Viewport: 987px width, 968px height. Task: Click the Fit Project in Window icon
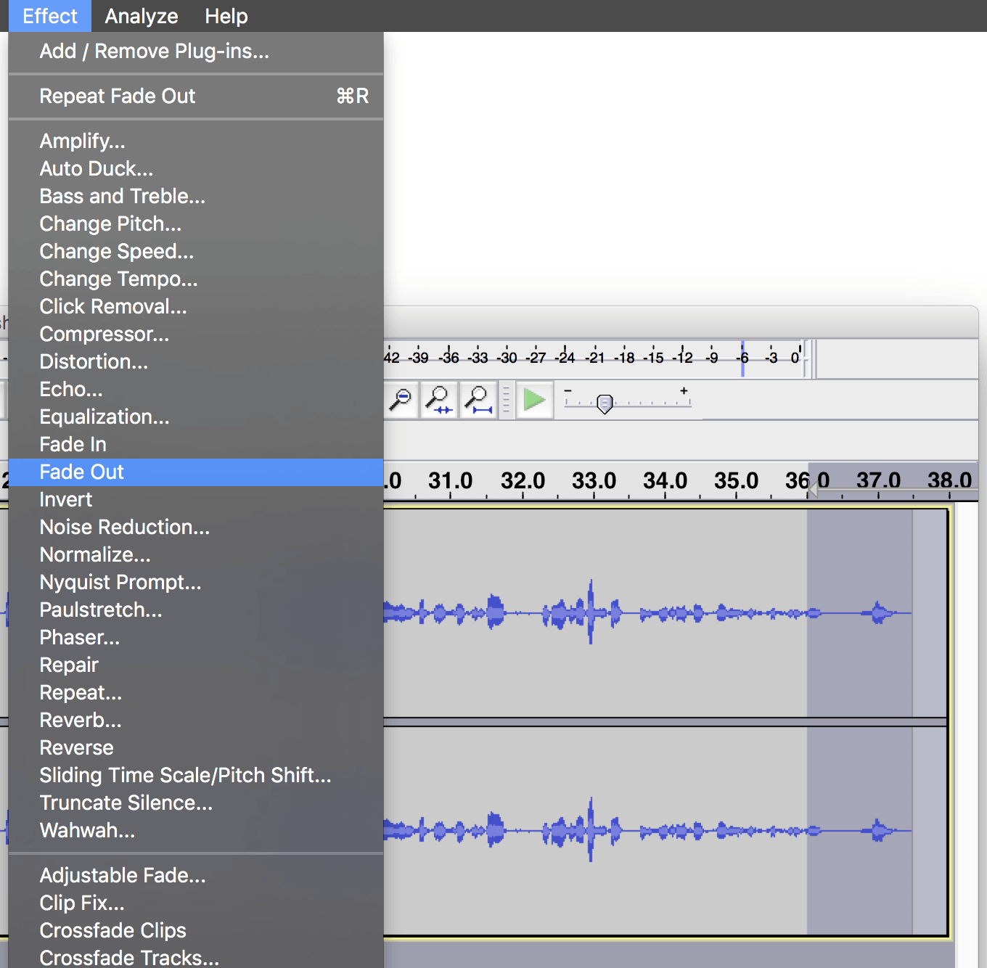[x=478, y=400]
